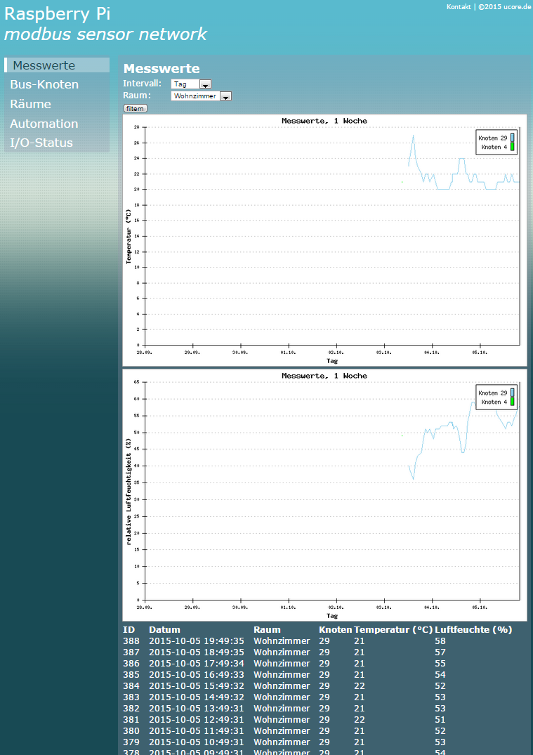Select row ID 379
Image resolution: width=533 pixels, height=755 pixels.
tap(131, 742)
